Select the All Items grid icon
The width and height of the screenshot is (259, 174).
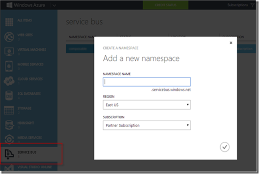(9, 22)
